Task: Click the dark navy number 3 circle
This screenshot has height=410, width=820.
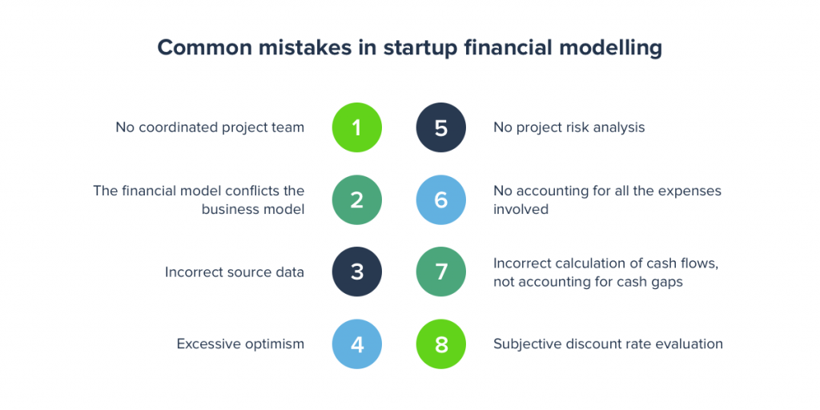Action: pos(357,272)
